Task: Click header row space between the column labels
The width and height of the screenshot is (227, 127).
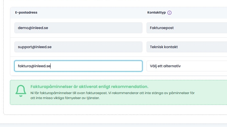Action: click(91, 13)
